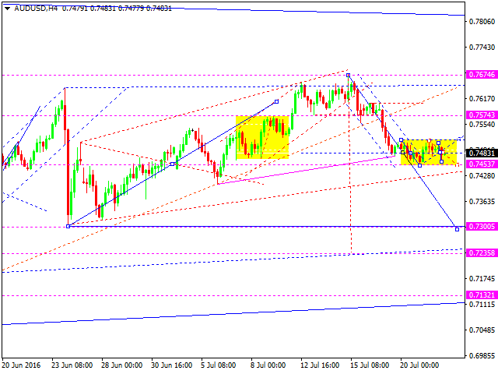The width and height of the screenshot is (498, 374).
Task: Select the 0.72358 magenta price level label
Action: (x=482, y=252)
